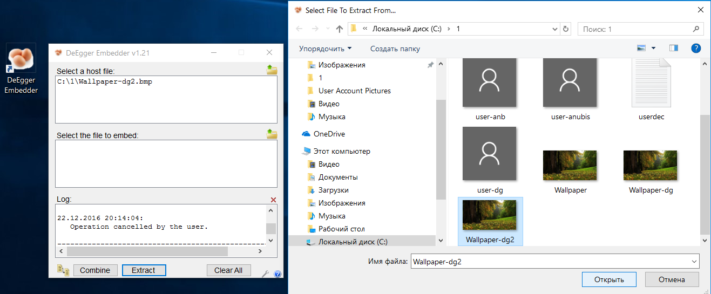The image size is (711, 294).
Task: Go up one folder level
Action: click(339, 29)
